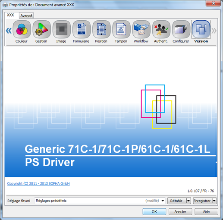Image resolution: width=223 pixels, height=220 pixels.
Task: Click the Rétablir button
Action: coord(176,201)
